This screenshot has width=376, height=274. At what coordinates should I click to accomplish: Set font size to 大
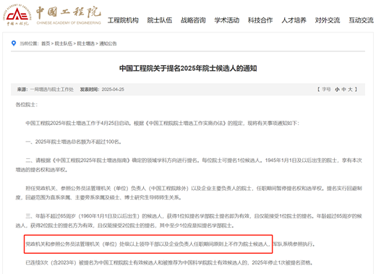[350, 90]
